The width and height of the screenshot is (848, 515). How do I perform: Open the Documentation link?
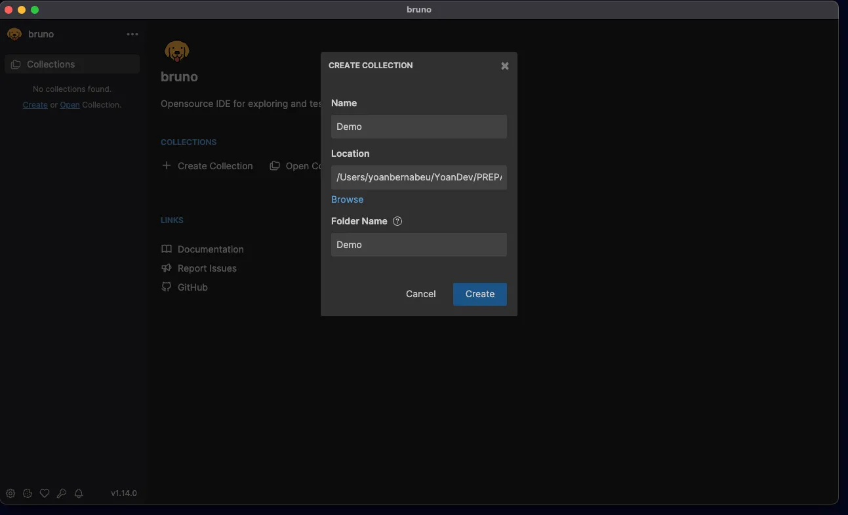pyautogui.click(x=210, y=249)
